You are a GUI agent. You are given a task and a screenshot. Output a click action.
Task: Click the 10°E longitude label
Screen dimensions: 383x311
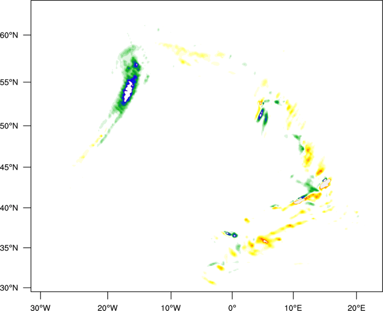coord(293,308)
